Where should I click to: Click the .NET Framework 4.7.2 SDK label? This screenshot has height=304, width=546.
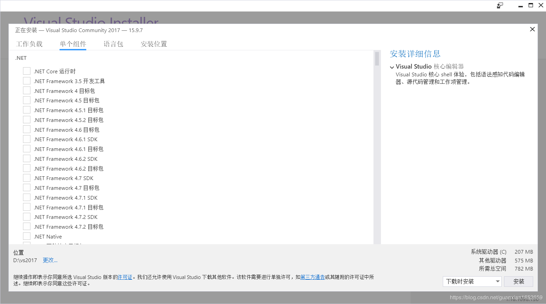[x=66, y=217]
